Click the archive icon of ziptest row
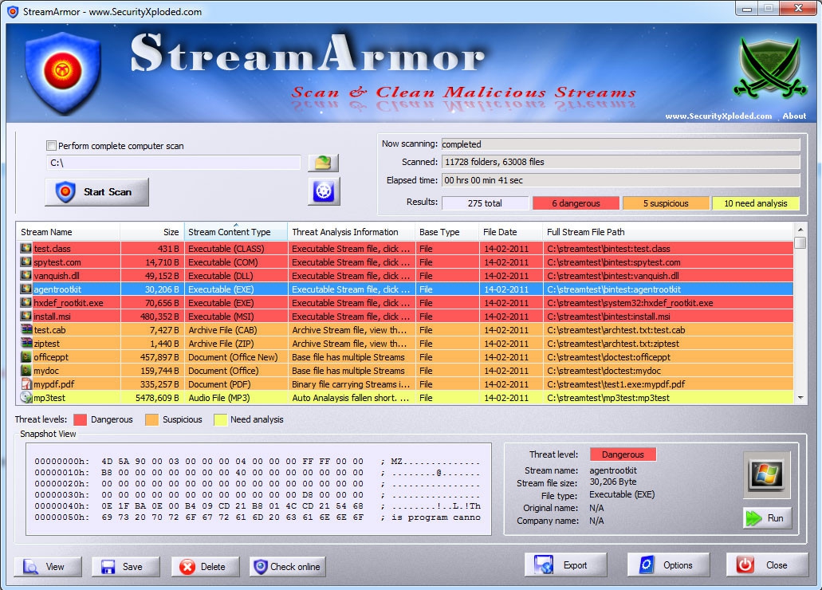This screenshot has width=822, height=590. 26,343
